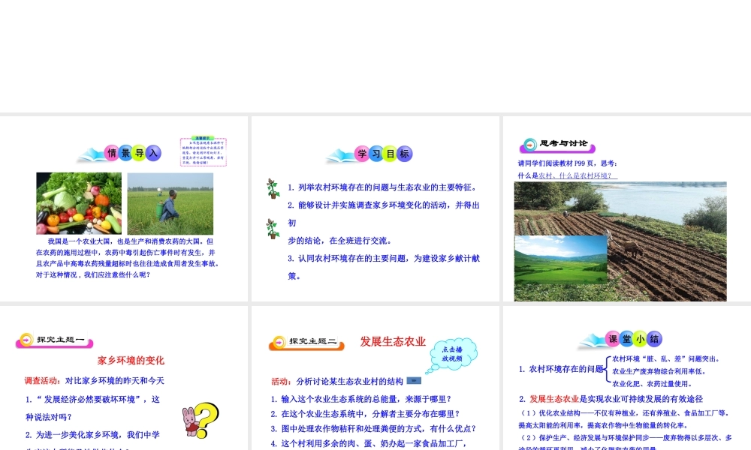751x450 pixels.
Task: Click bullet 农业生产废弃物综合利用率低
Action: pos(659,371)
